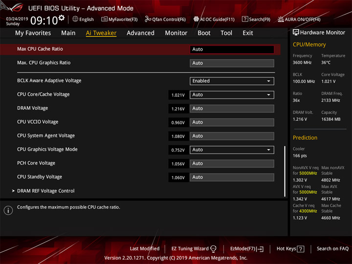Viewport: 352px width, 264px height.
Task: Click the info icon beside the help text
Action: point(8,210)
